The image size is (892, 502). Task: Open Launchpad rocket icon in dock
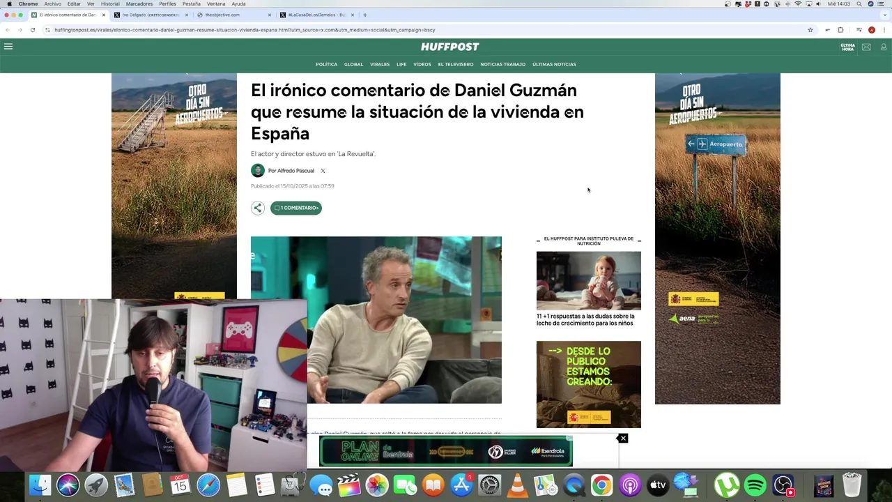[x=96, y=485]
